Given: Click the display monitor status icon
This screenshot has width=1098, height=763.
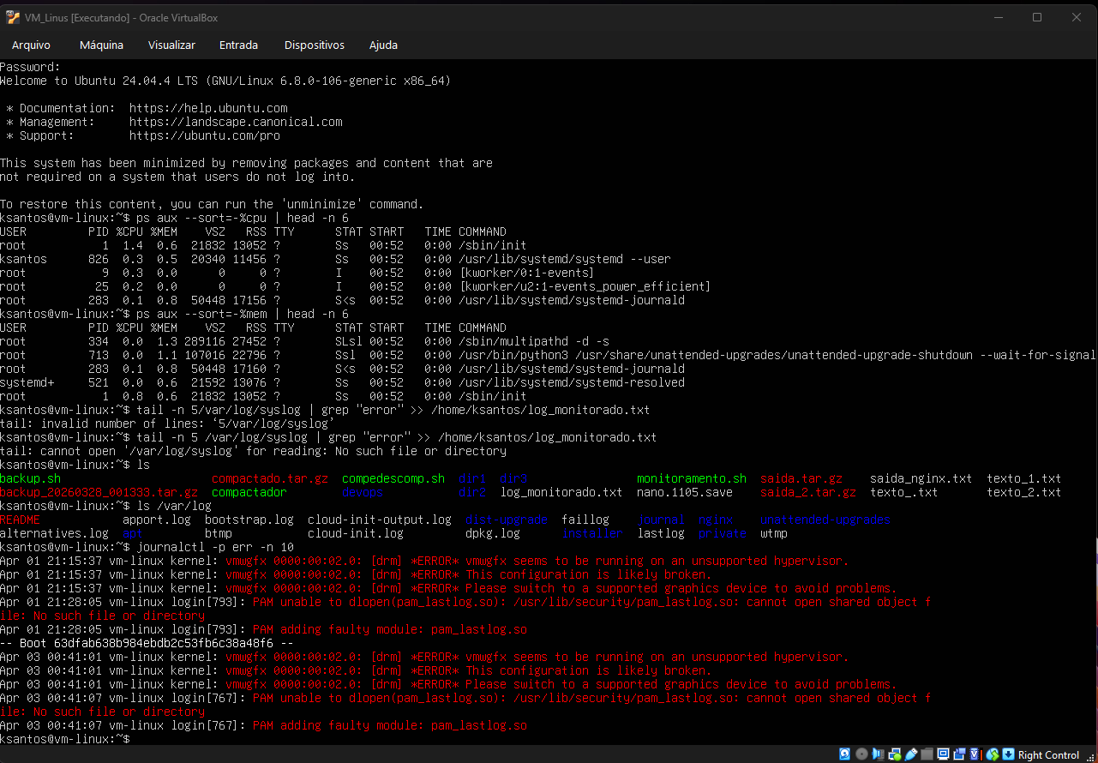Looking at the screenshot, I should [x=944, y=754].
